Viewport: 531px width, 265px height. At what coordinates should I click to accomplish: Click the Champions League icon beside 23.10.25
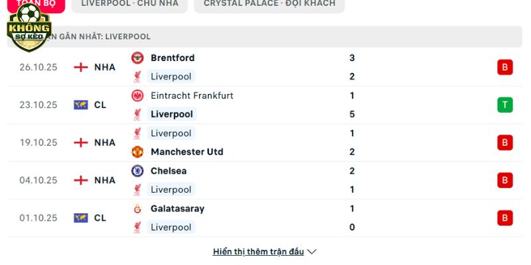click(x=81, y=105)
